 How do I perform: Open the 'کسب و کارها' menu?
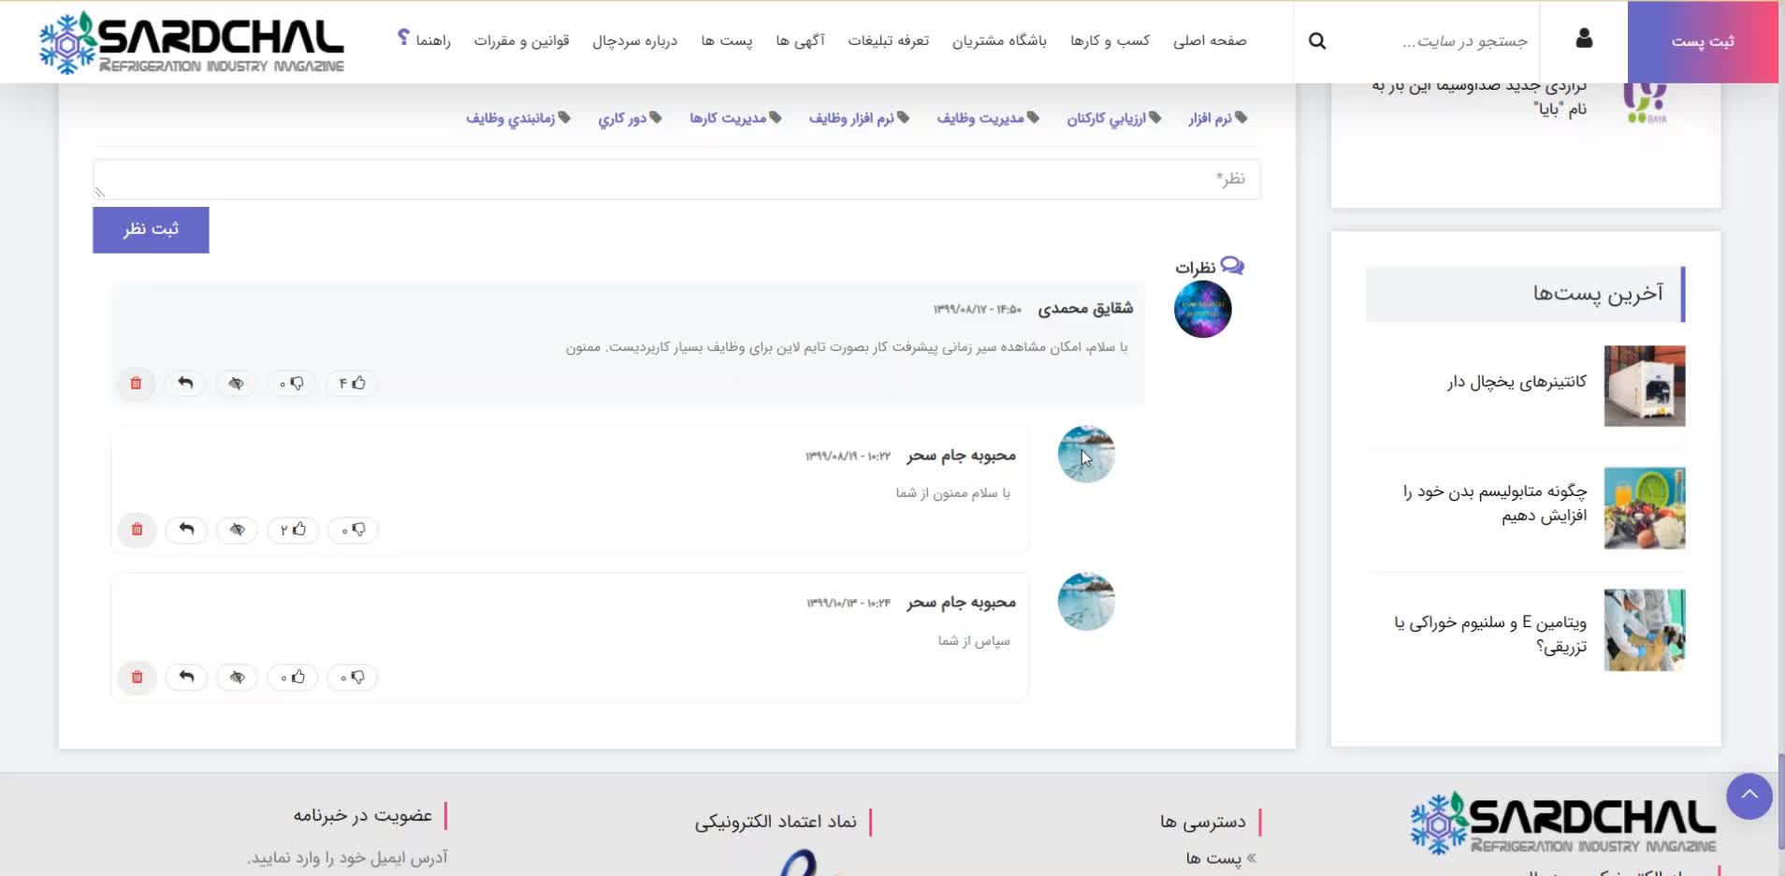(1110, 41)
